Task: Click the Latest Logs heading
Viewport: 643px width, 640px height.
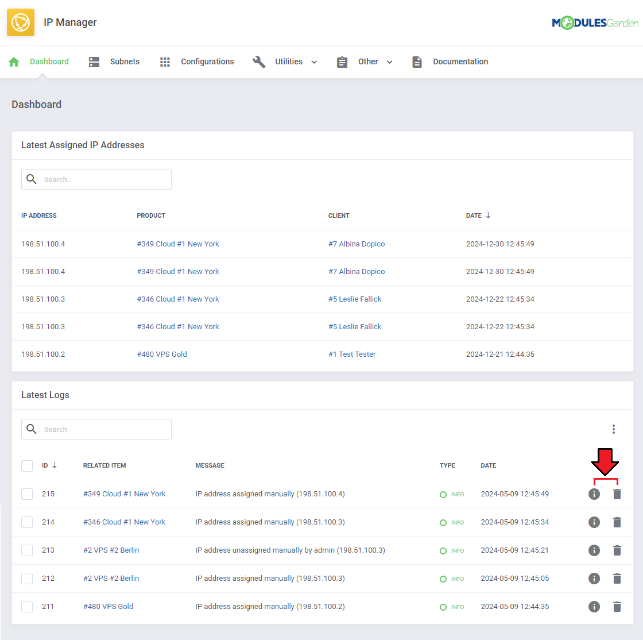Action: (x=45, y=395)
